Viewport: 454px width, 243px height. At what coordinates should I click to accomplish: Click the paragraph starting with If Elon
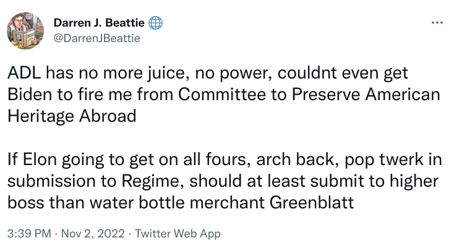[225, 181]
